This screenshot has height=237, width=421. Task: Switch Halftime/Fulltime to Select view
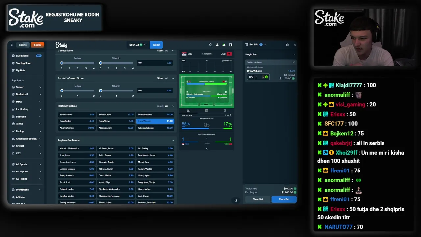click(160, 106)
